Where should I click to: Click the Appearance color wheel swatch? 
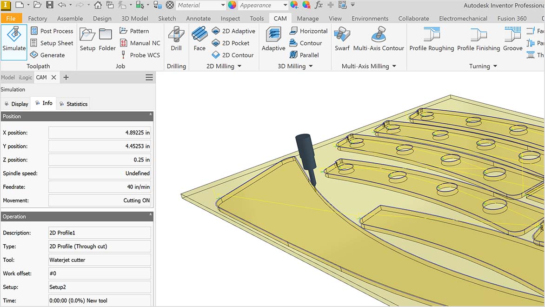coord(232,5)
